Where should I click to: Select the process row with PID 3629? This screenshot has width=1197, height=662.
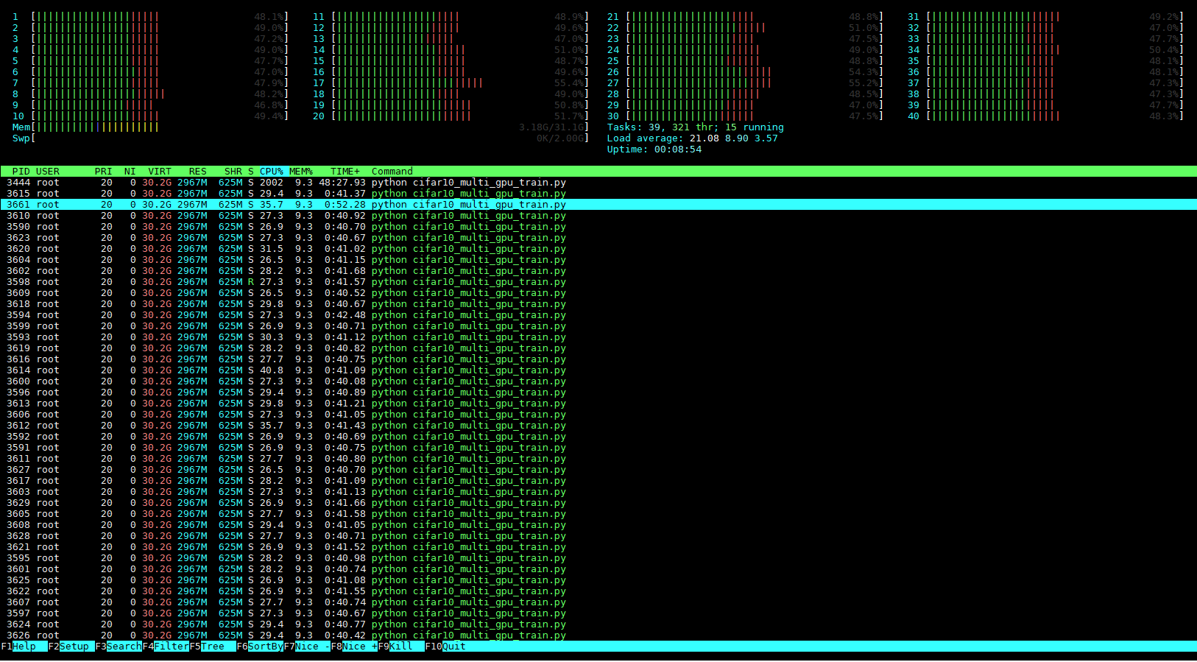pyautogui.click(x=598, y=503)
